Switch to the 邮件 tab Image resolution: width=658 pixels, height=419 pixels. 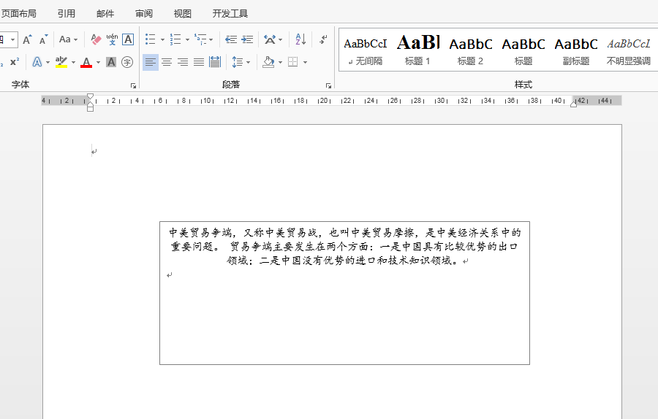pyautogui.click(x=105, y=14)
